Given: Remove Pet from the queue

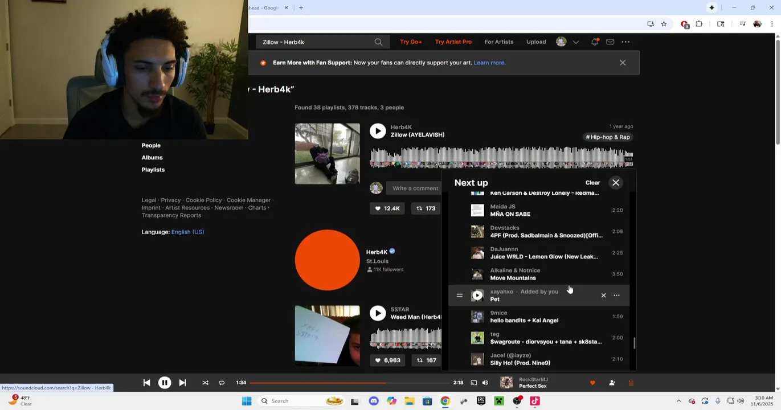Looking at the screenshot, I should point(603,296).
